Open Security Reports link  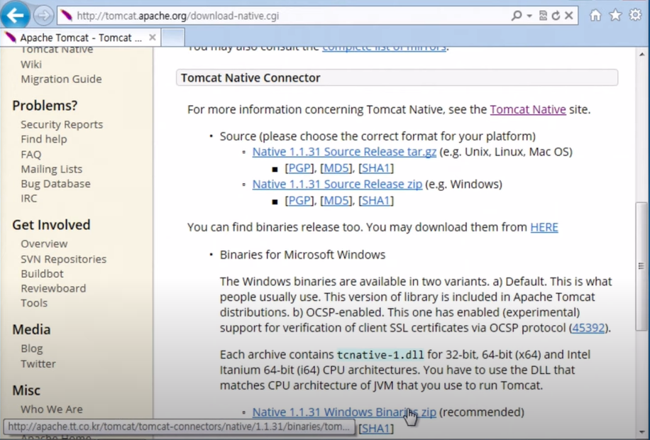62,124
